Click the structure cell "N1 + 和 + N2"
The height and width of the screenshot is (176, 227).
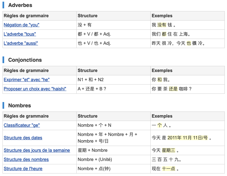[91, 80]
